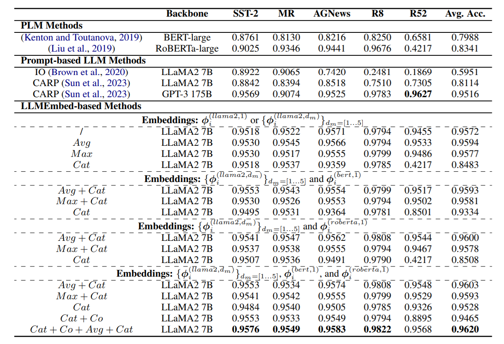Select the 0.6581 R52 value
Image resolution: width=504 pixels, height=344 pixels.
click(x=418, y=38)
